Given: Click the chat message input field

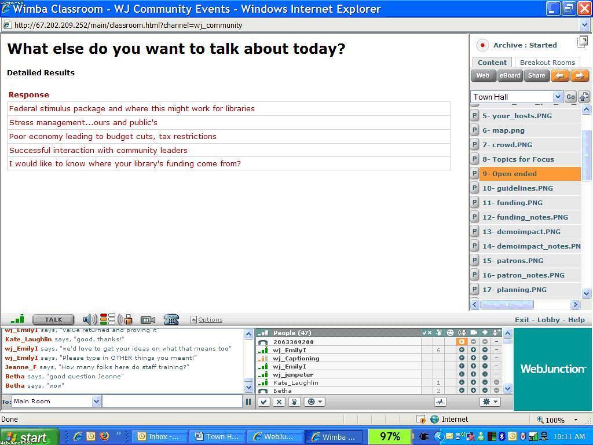Looking at the screenshot, I should coord(172,401).
